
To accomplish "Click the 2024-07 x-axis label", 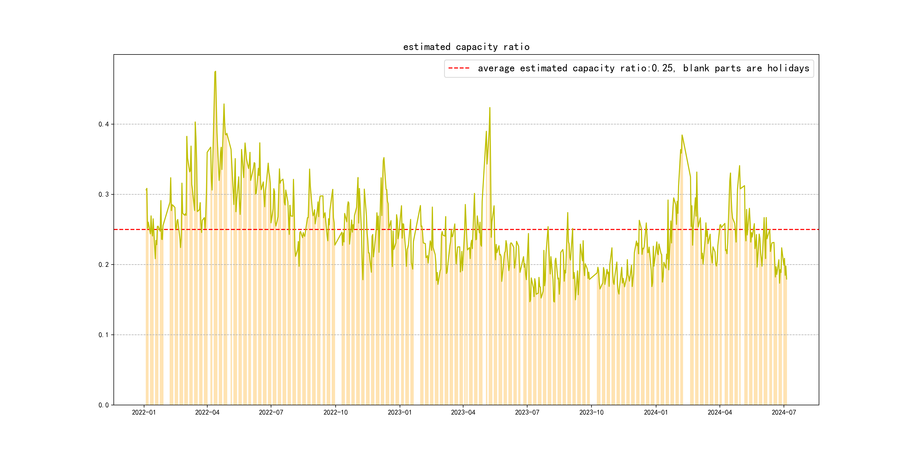I will pyautogui.click(x=784, y=412).
